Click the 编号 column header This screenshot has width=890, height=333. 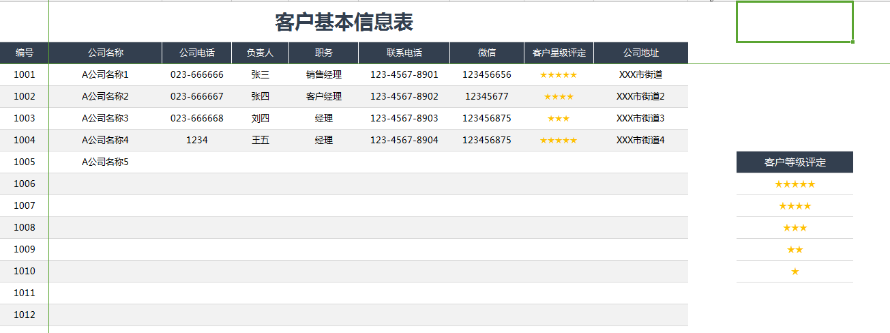[25, 53]
